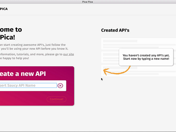Clear the API name field with the X icon
176x132 pixels.
[x=60, y=85]
